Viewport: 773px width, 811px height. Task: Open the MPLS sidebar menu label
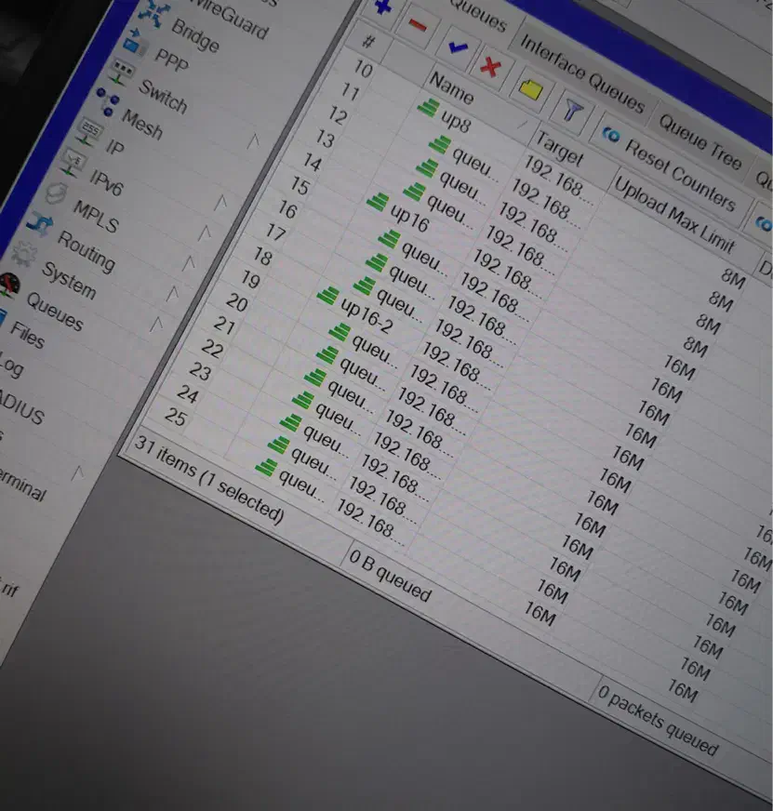(96, 216)
